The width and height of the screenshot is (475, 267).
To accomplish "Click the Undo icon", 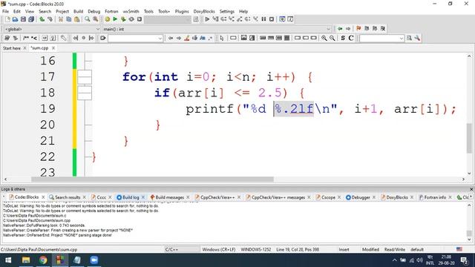I will pos(42,19).
